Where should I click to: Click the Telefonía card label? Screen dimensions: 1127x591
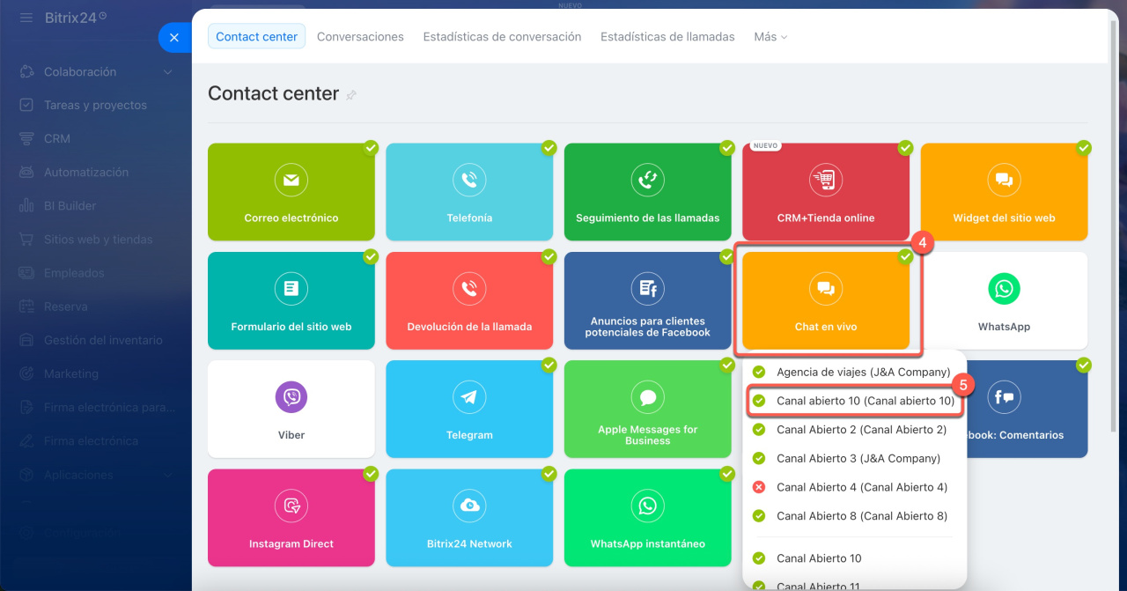point(469,218)
